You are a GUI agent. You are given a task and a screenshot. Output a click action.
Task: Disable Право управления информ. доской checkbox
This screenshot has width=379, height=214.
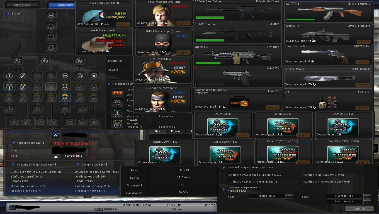230,175
